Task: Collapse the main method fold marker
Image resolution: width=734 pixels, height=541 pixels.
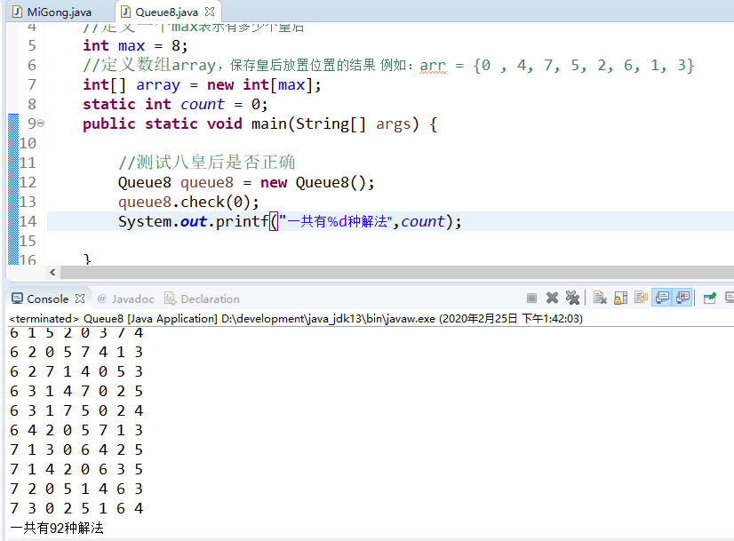Action: pos(41,123)
